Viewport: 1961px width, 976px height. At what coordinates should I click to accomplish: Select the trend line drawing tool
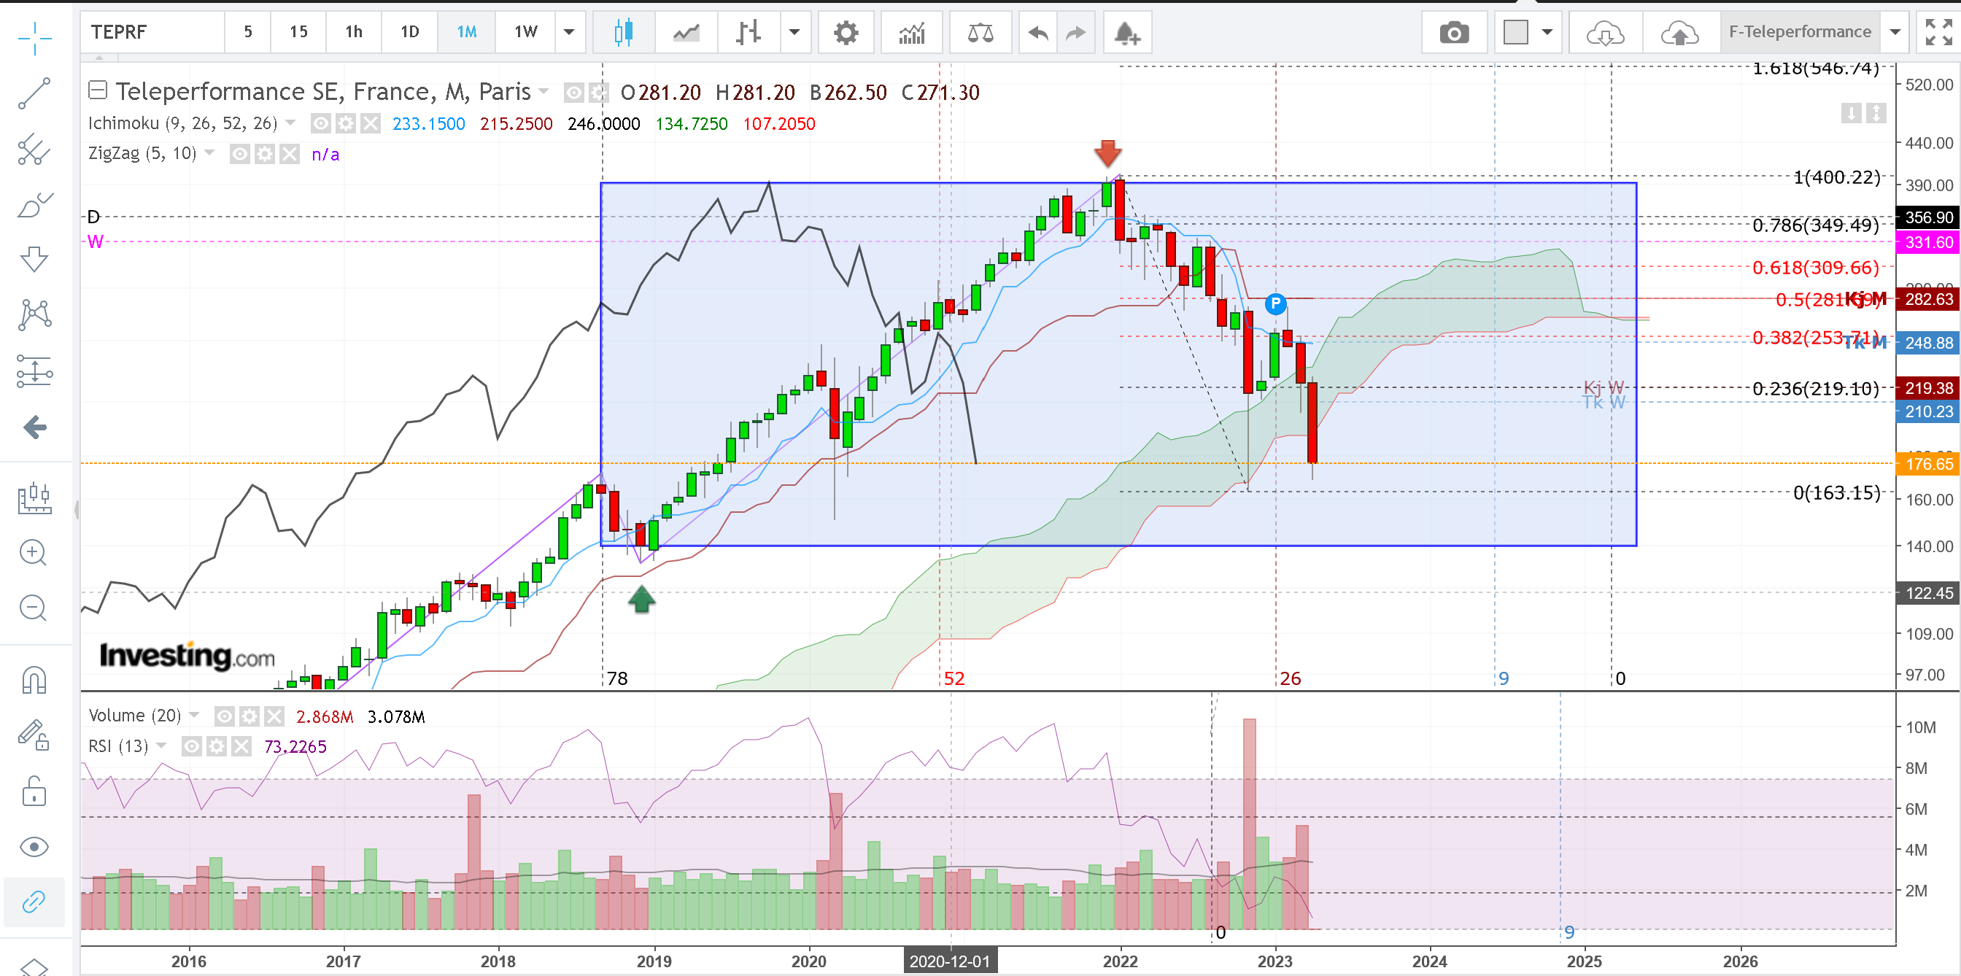coord(34,93)
